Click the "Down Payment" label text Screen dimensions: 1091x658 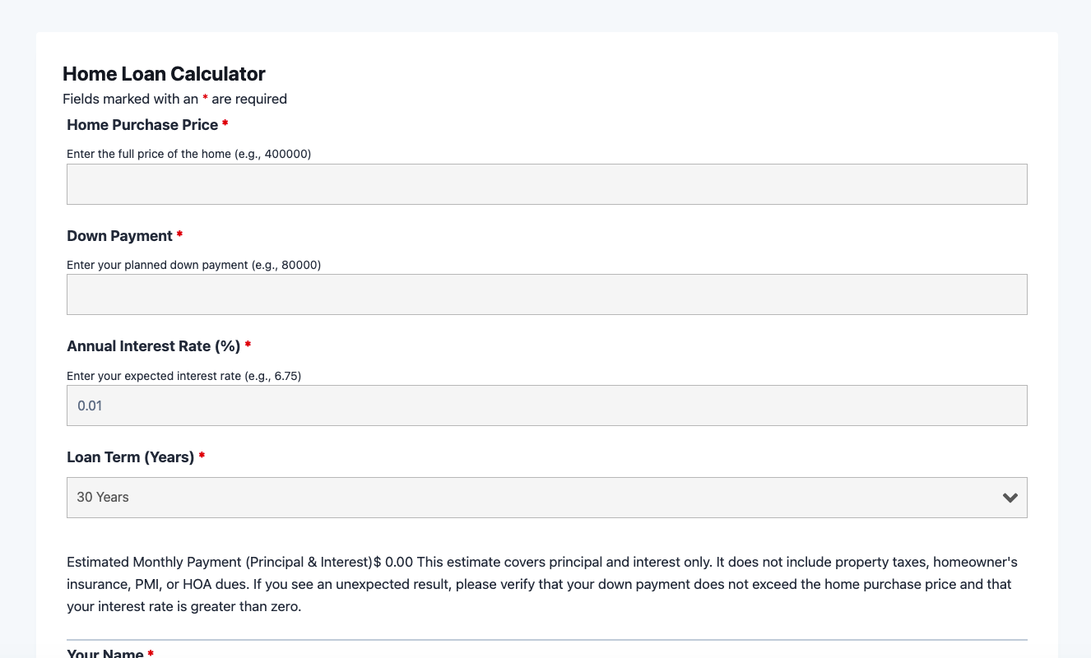coord(119,236)
